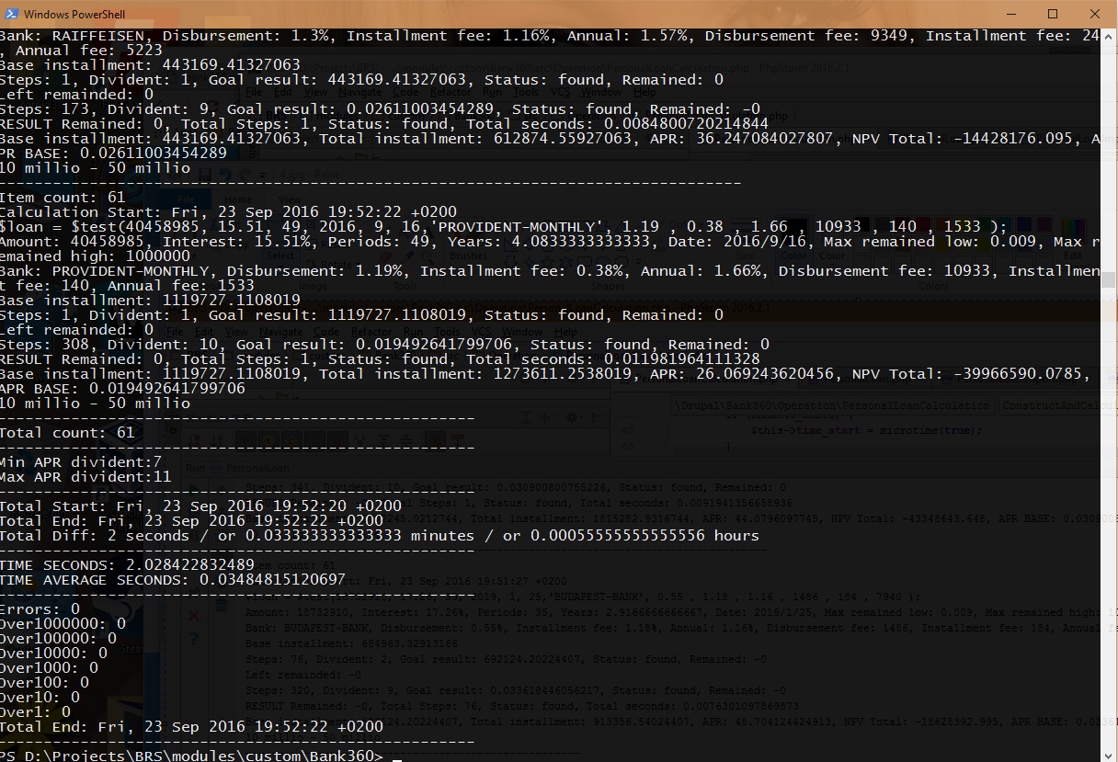Click the 'Min APR divident:7' line
Screen dimensions: 1118x762
click(x=81, y=462)
